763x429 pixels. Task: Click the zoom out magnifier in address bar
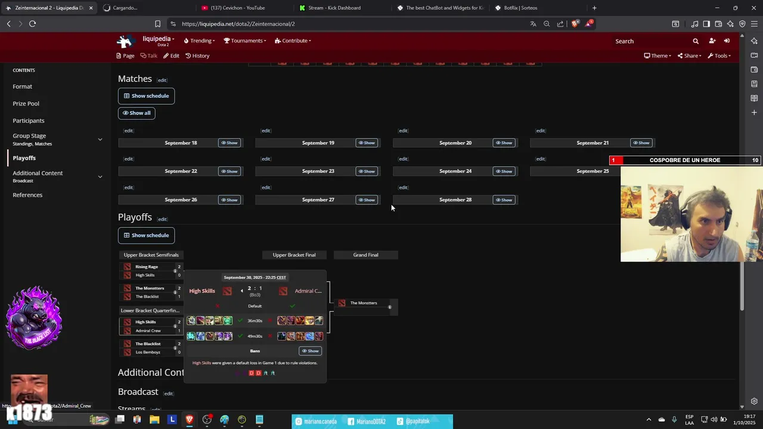[x=547, y=24]
